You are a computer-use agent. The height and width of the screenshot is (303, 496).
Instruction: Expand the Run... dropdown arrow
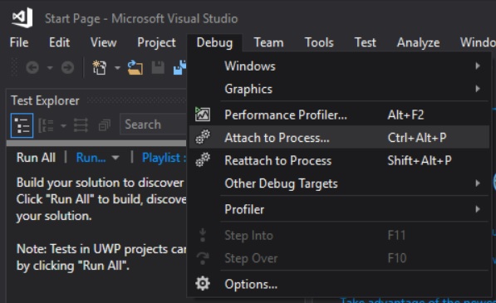(x=115, y=158)
